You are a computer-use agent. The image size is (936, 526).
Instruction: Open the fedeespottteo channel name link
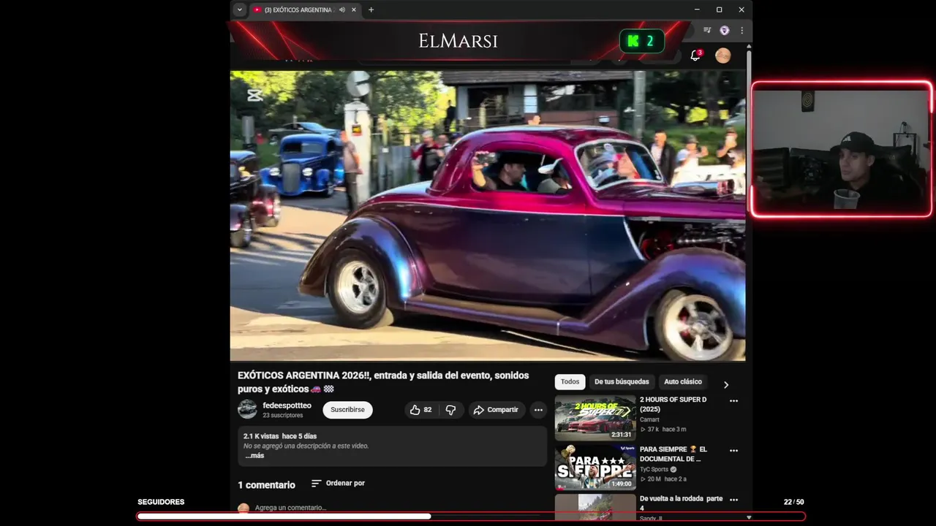[x=287, y=405]
